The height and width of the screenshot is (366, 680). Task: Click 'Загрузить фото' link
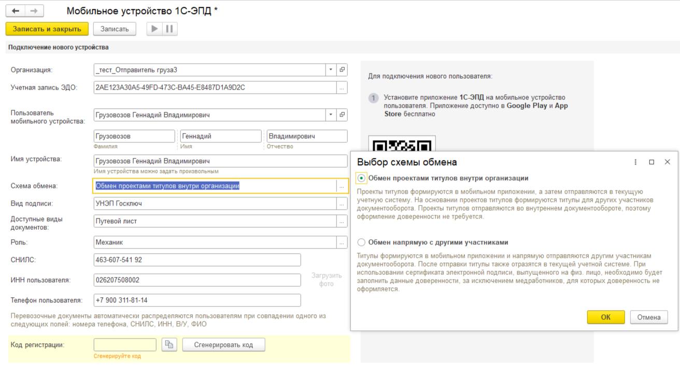pos(327,280)
